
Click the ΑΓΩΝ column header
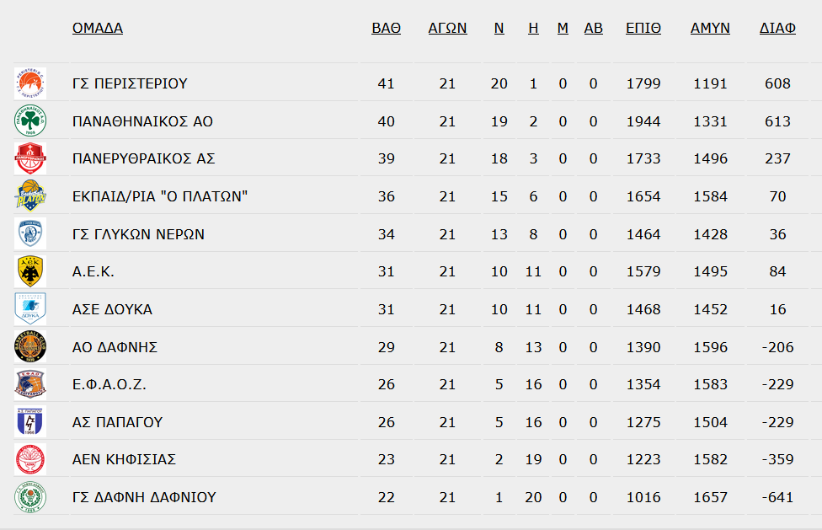(x=447, y=28)
